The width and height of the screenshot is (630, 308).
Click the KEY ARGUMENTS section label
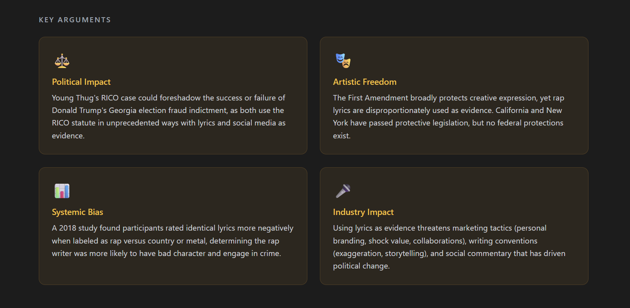click(x=75, y=20)
